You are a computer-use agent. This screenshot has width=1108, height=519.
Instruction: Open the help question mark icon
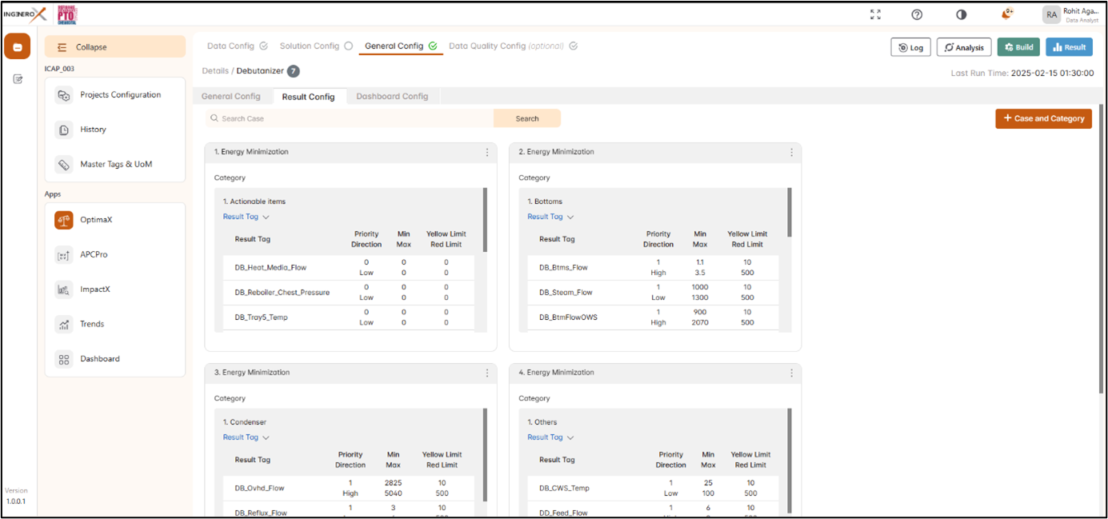tap(917, 14)
